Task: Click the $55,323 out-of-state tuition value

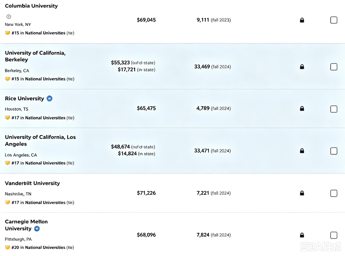Action: pyautogui.click(x=120, y=62)
